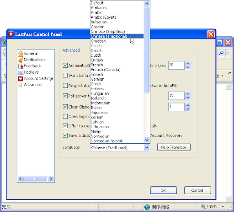
Task: Select Norwegian Nyorsk language option
Action: coord(117,141)
